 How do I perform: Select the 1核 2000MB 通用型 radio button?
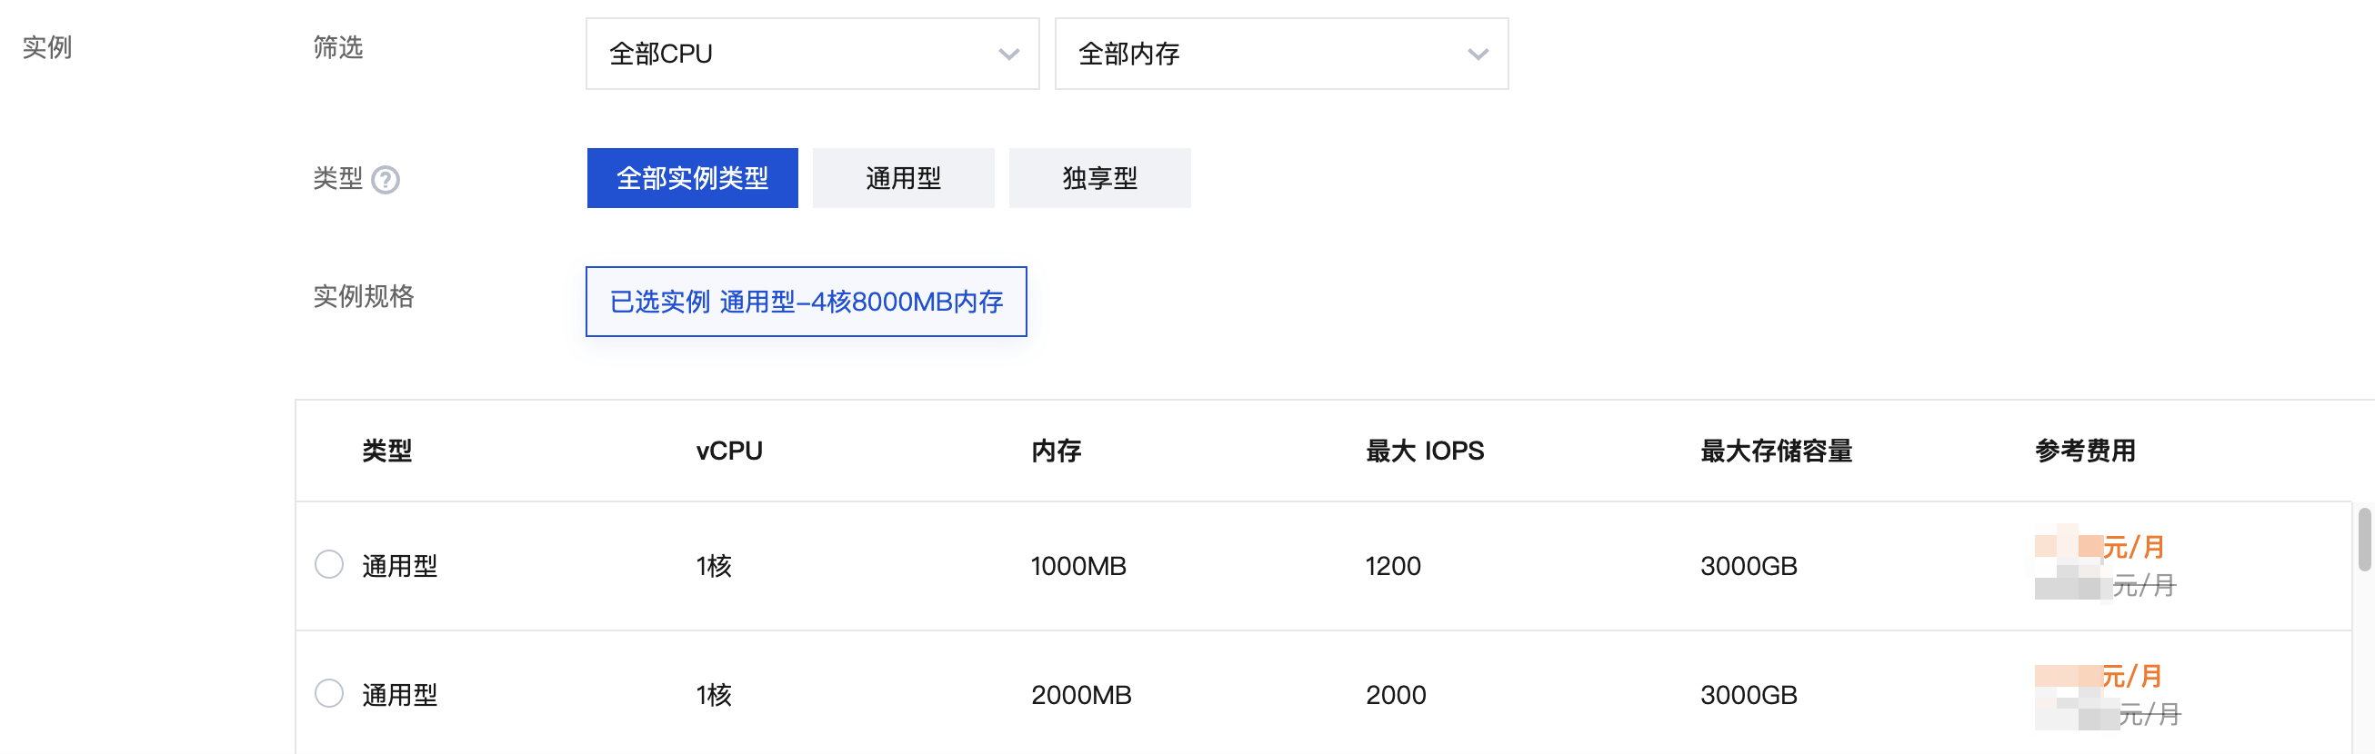tap(329, 693)
